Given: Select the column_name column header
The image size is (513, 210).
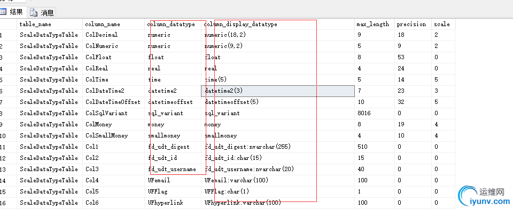Looking at the screenshot, I should coord(113,24).
